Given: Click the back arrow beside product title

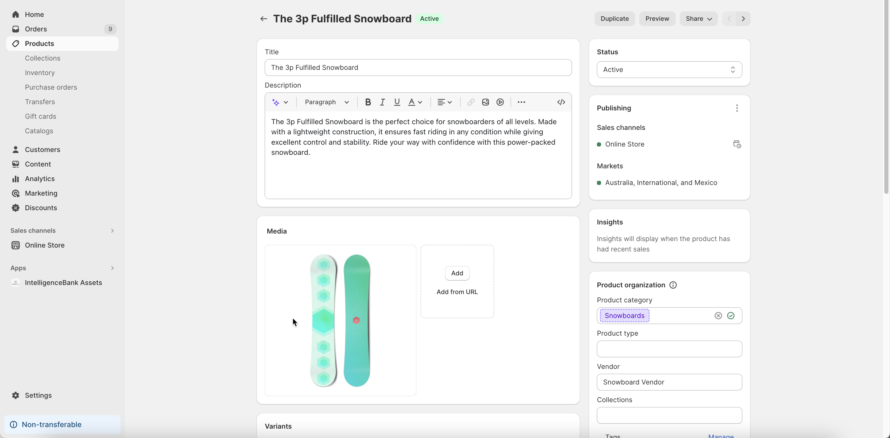Looking at the screenshot, I should [264, 19].
